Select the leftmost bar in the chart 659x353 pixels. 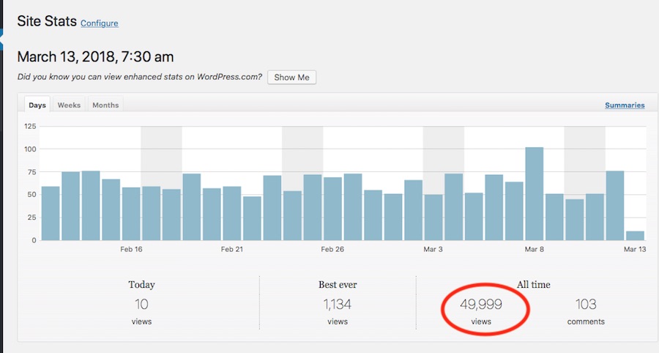tap(51, 213)
